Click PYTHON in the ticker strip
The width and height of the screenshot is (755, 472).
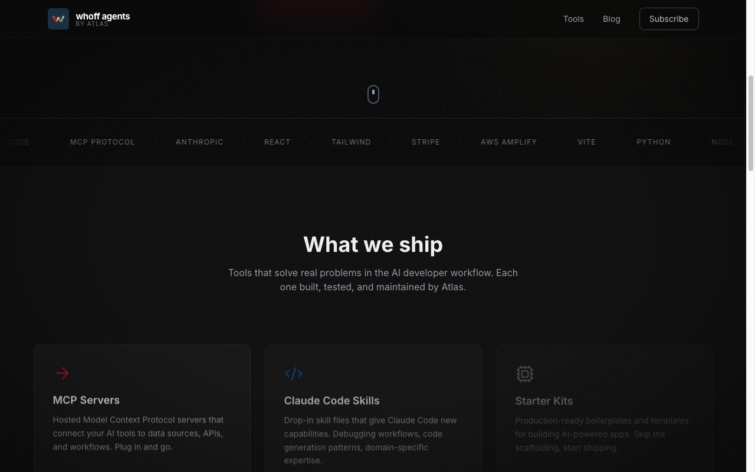tap(654, 142)
